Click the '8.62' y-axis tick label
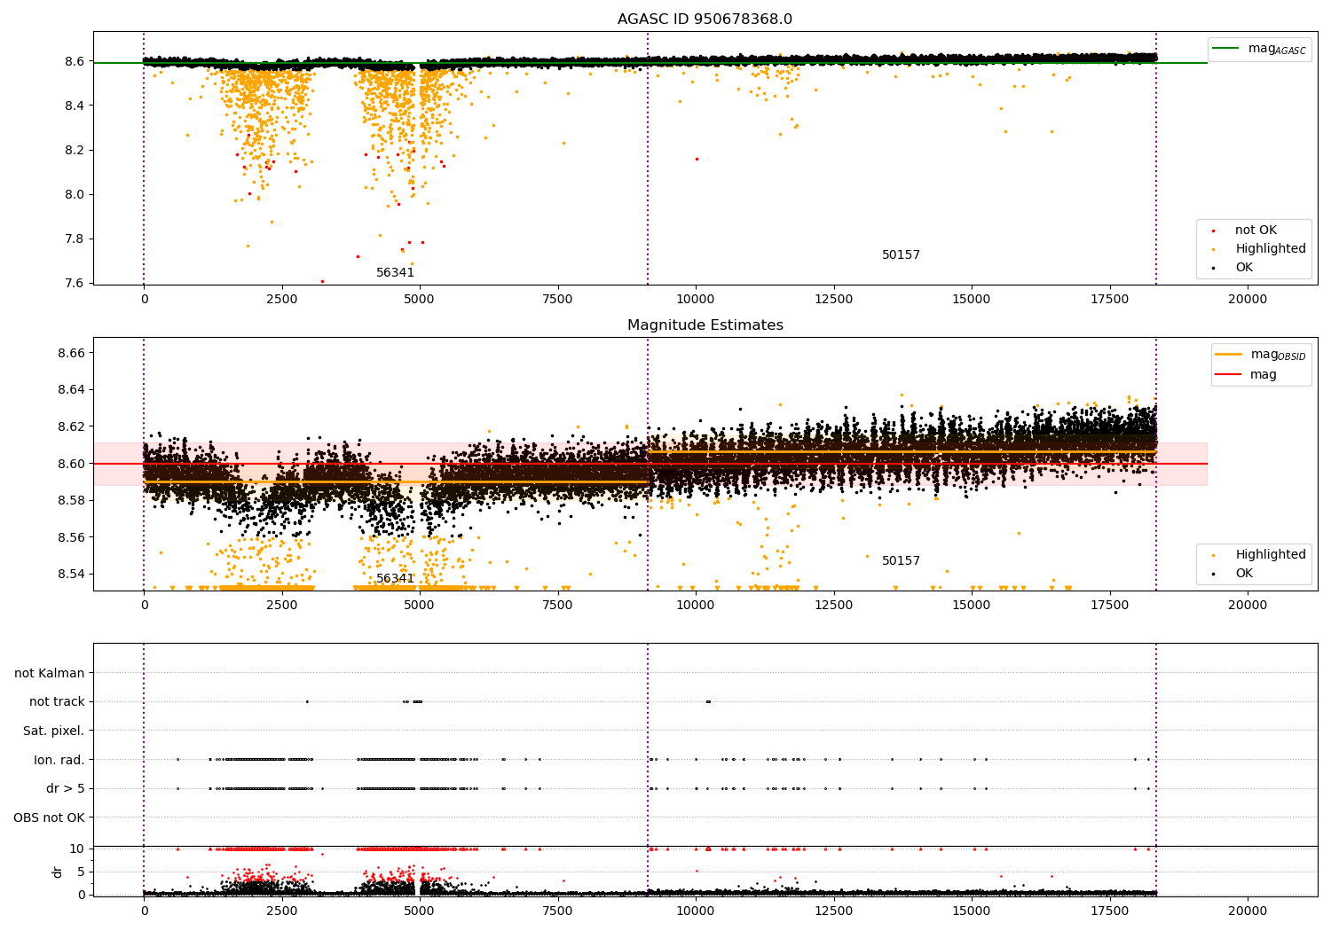The image size is (1331, 931). point(72,426)
